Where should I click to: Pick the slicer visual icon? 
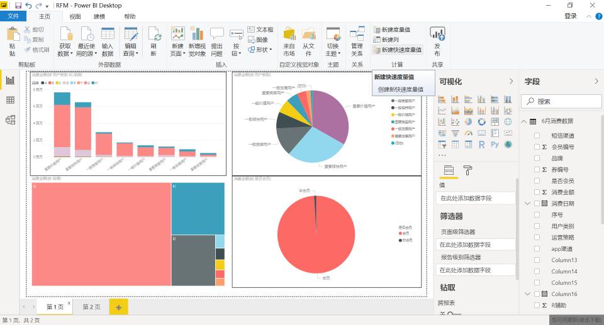click(x=442, y=145)
